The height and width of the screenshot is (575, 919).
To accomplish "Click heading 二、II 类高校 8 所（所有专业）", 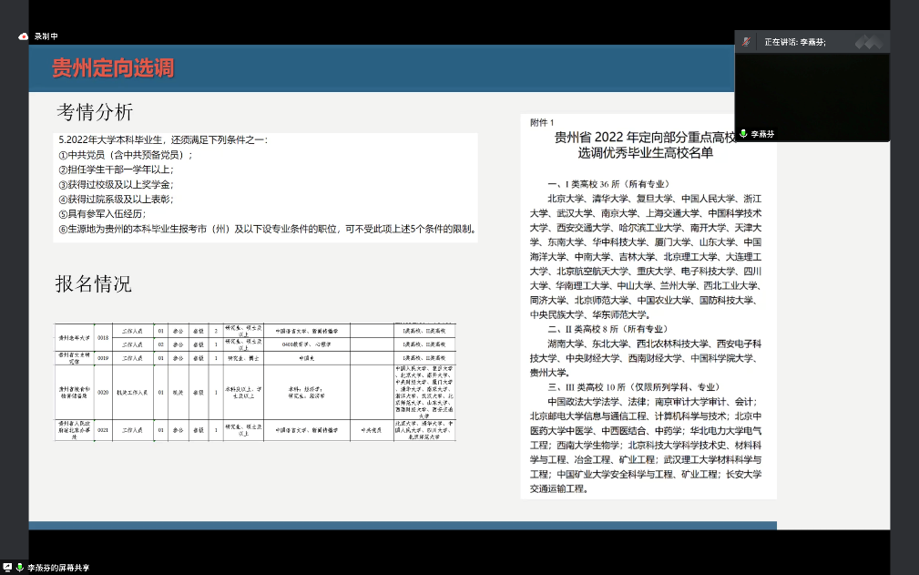I will pos(608,329).
